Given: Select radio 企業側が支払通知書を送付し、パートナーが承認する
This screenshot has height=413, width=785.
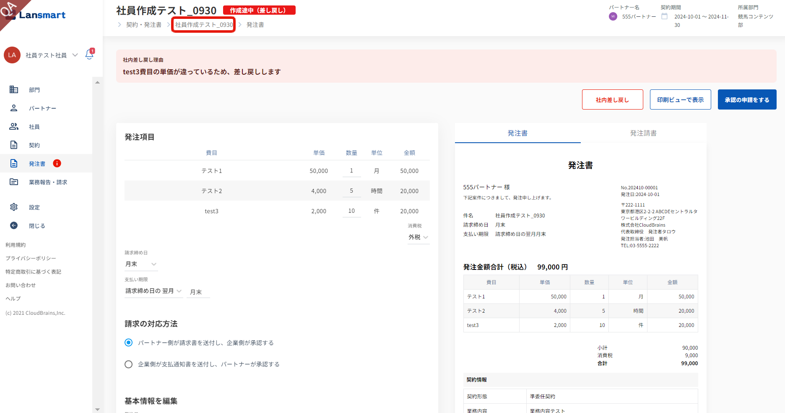Looking at the screenshot, I should click(x=129, y=364).
